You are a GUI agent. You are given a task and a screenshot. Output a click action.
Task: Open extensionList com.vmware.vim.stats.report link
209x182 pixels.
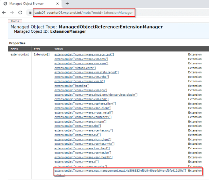click(x=86, y=72)
